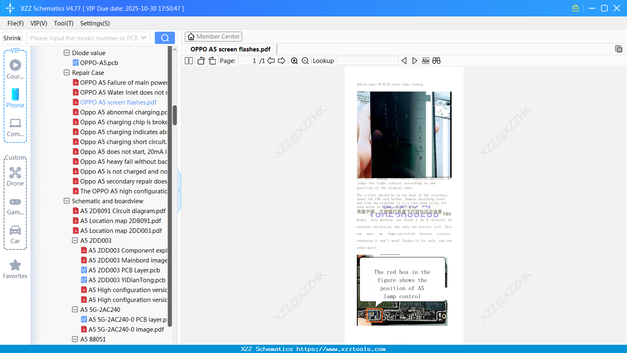
Task: Click the Shrink button
Action: (12, 38)
